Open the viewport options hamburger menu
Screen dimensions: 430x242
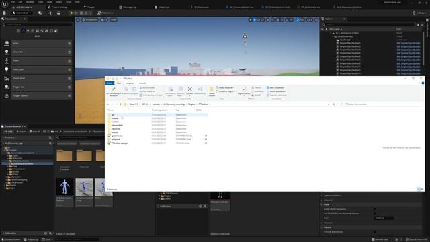tap(78, 19)
